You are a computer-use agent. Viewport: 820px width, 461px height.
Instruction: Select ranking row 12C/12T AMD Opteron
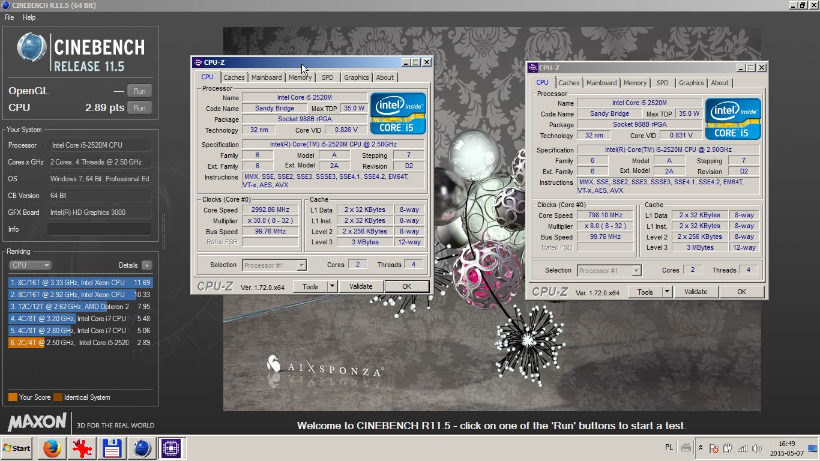click(x=80, y=306)
